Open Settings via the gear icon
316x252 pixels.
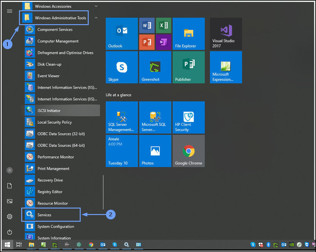coord(10,217)
